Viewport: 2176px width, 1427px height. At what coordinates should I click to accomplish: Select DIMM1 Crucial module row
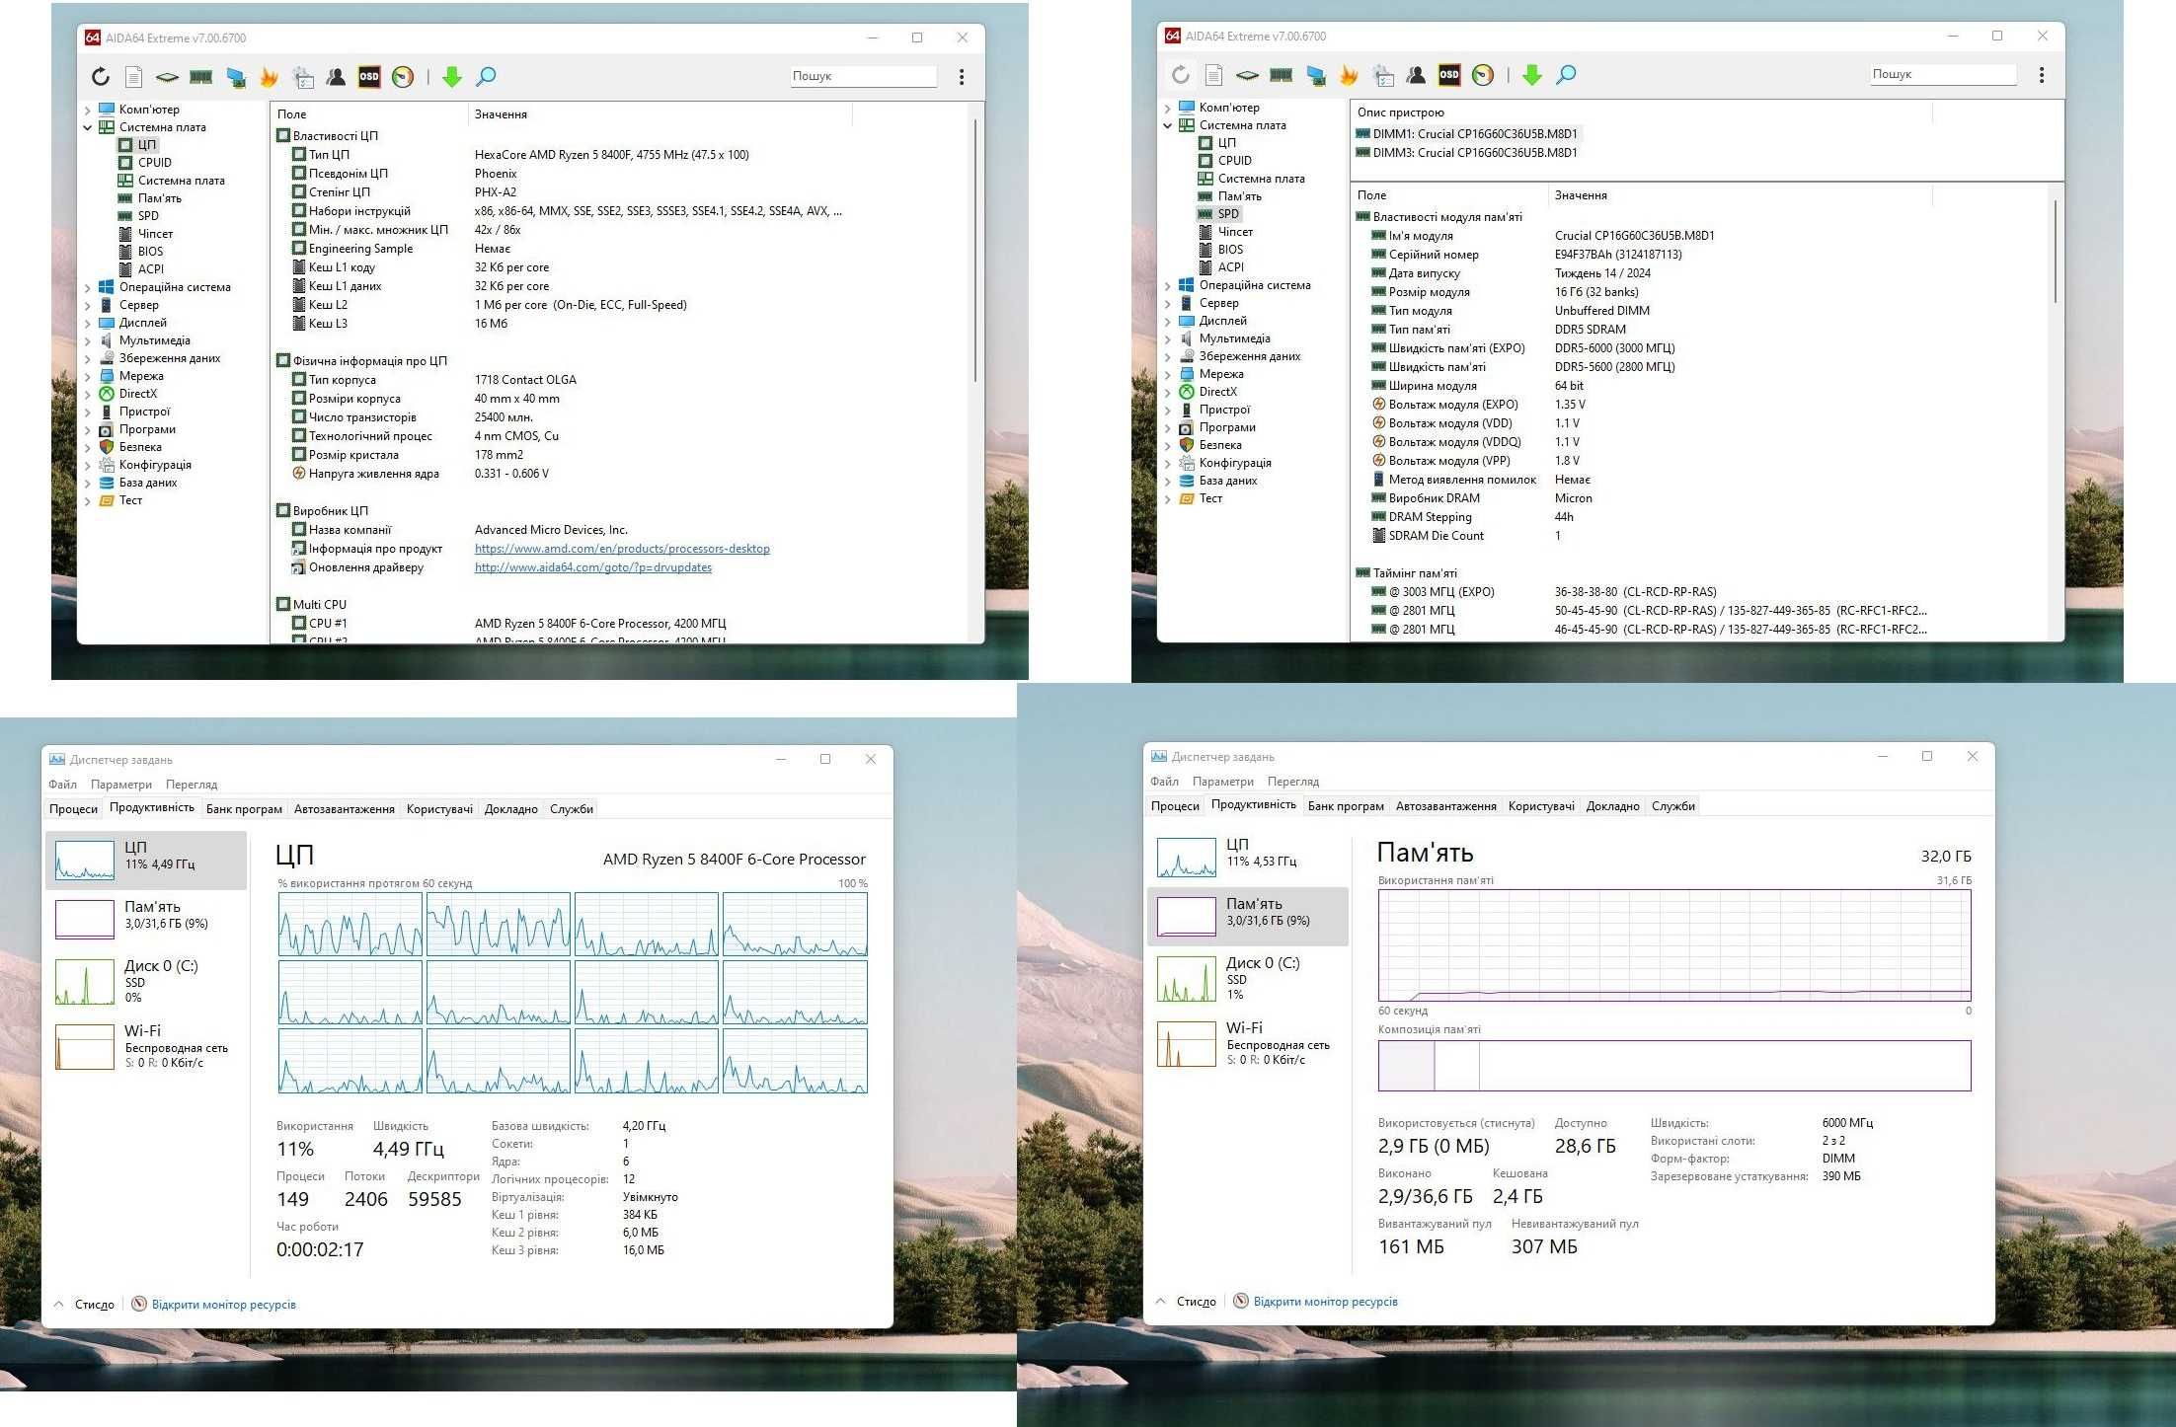1469,134
